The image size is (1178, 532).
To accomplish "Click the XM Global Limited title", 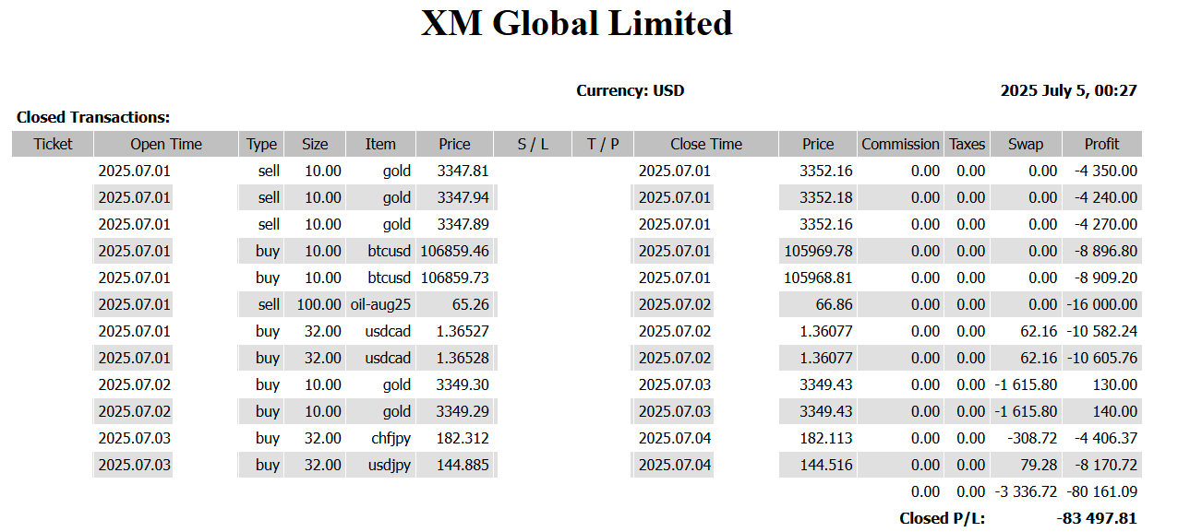I will (577, 23).
